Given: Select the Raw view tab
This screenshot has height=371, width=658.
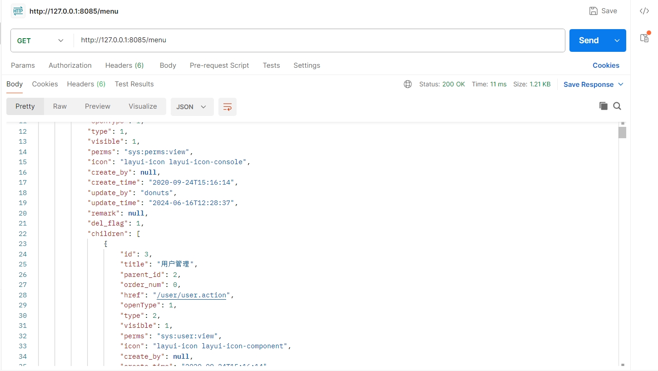Looking at the screenshot, I should [x=60, y=106].
